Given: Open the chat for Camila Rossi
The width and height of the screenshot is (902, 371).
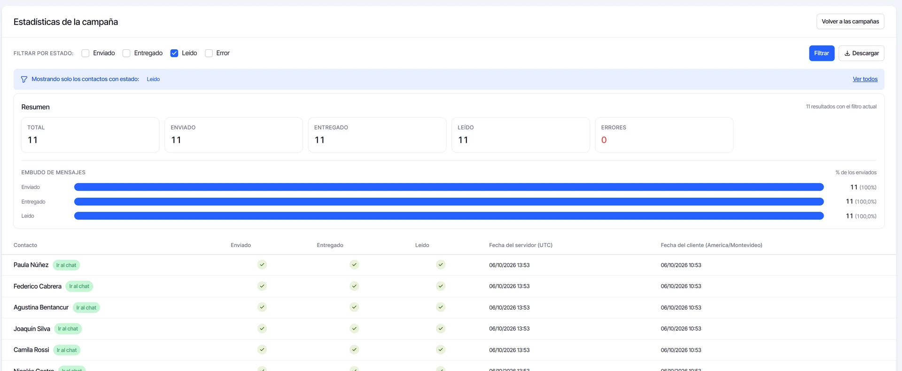Looking at the screenshot, I should pos(67,350).
